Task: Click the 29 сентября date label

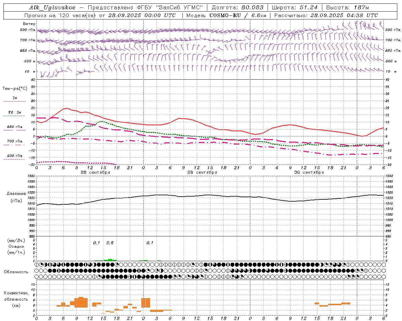Action: (202, 172)
